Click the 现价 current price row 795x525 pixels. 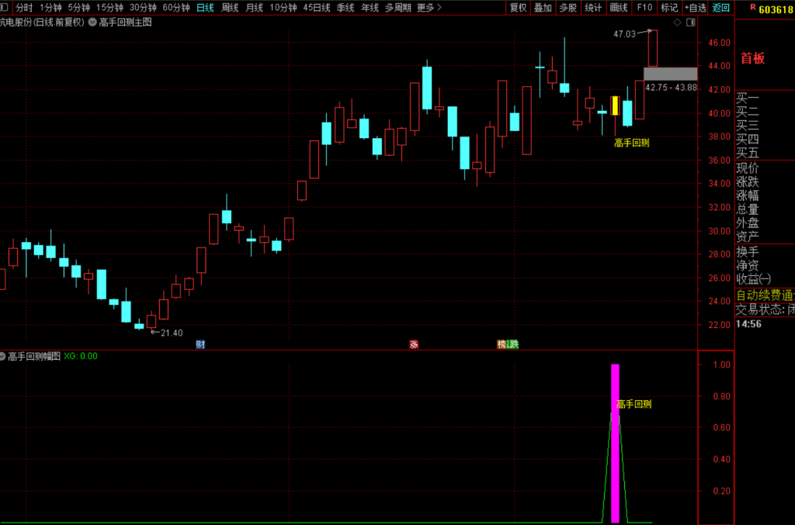click(x=748, y=168)
